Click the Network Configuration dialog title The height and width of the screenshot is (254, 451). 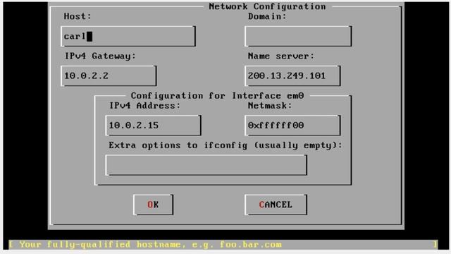(267, 6)
